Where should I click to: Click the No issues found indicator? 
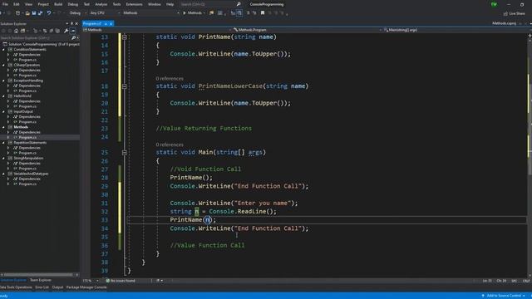121,281
